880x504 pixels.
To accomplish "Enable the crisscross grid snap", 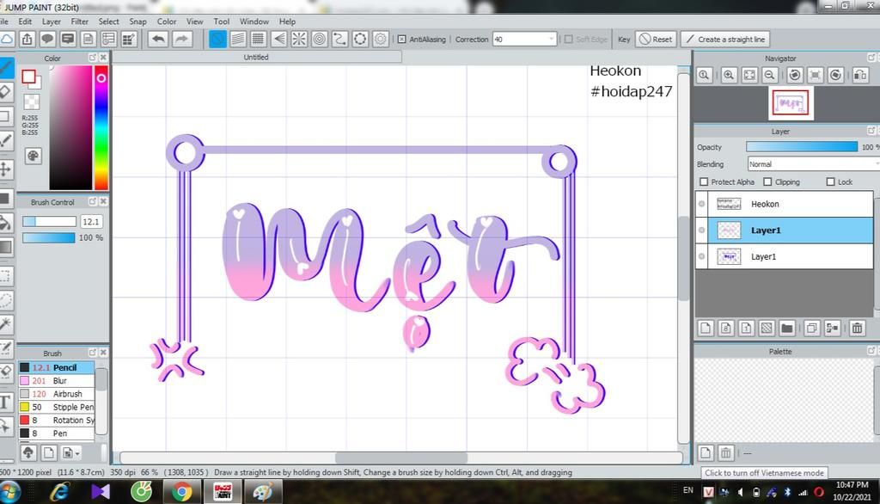I will (258, 39).
